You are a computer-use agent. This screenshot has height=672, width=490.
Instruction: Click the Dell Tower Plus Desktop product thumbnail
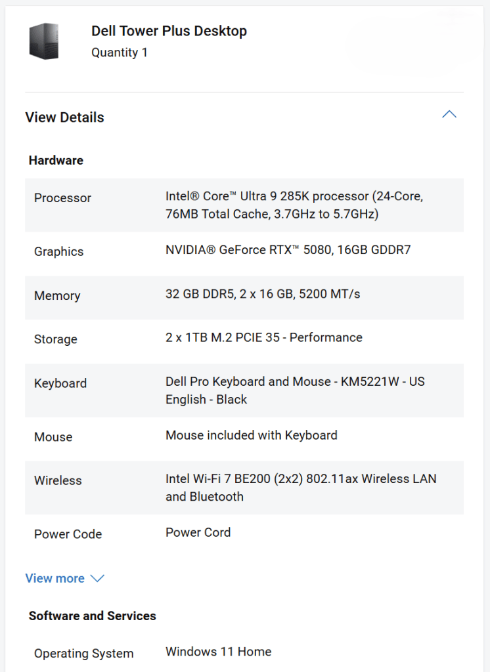pos(44,41)
